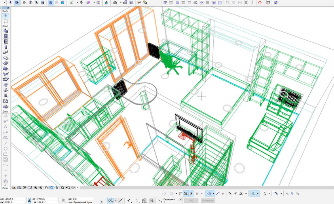Viewport: 334px width, 204px height.
Task: Toggle the highlighted stair-like snap button in bottom toolbar
Action: (x=186, y=194)
